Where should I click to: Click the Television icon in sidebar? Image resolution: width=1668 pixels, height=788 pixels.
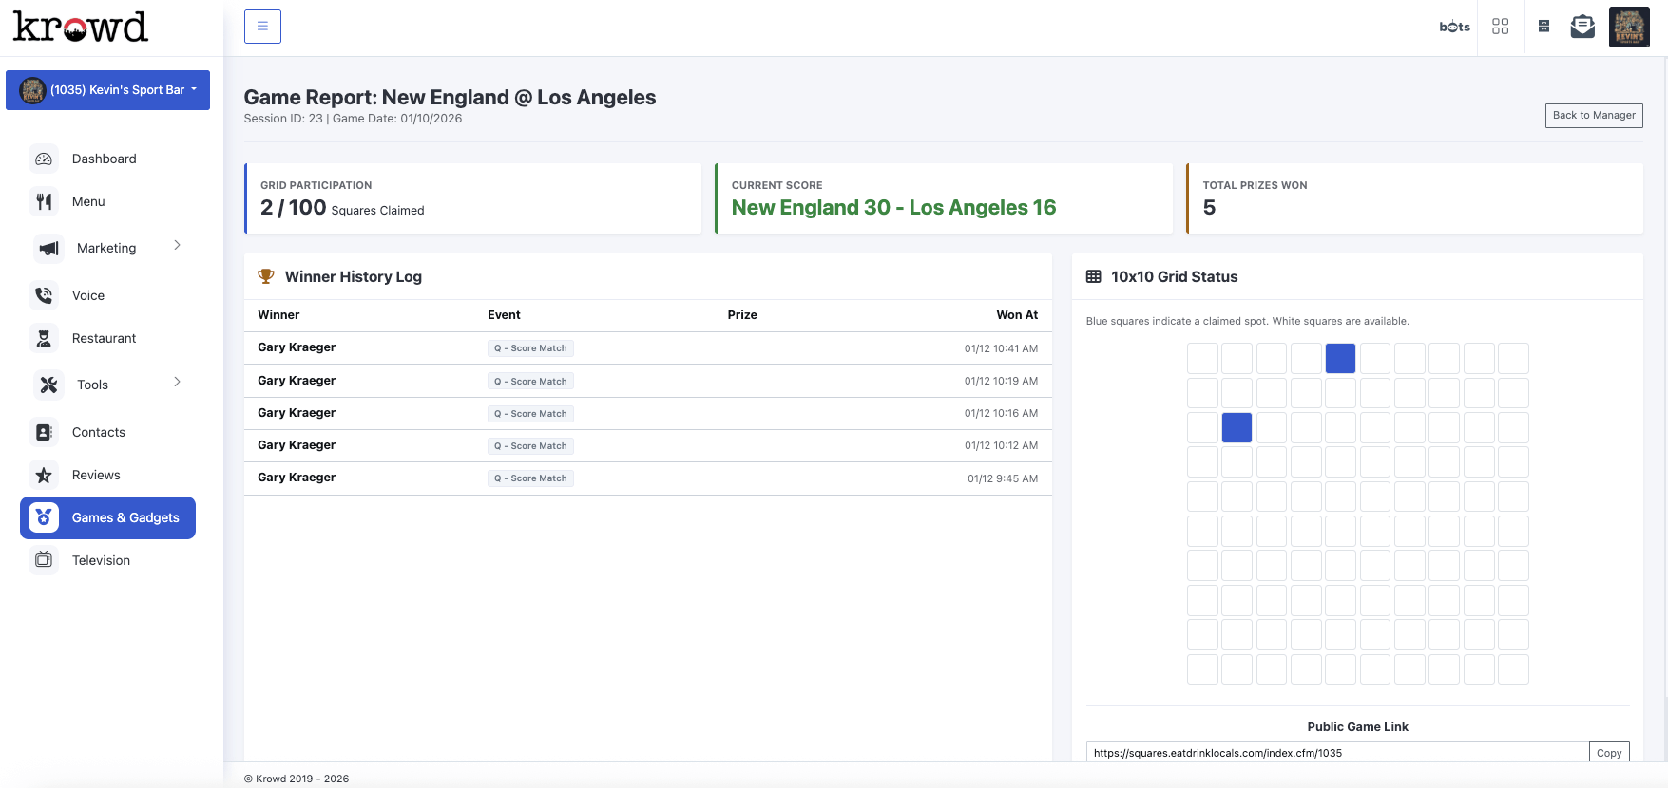click(44, 560)
